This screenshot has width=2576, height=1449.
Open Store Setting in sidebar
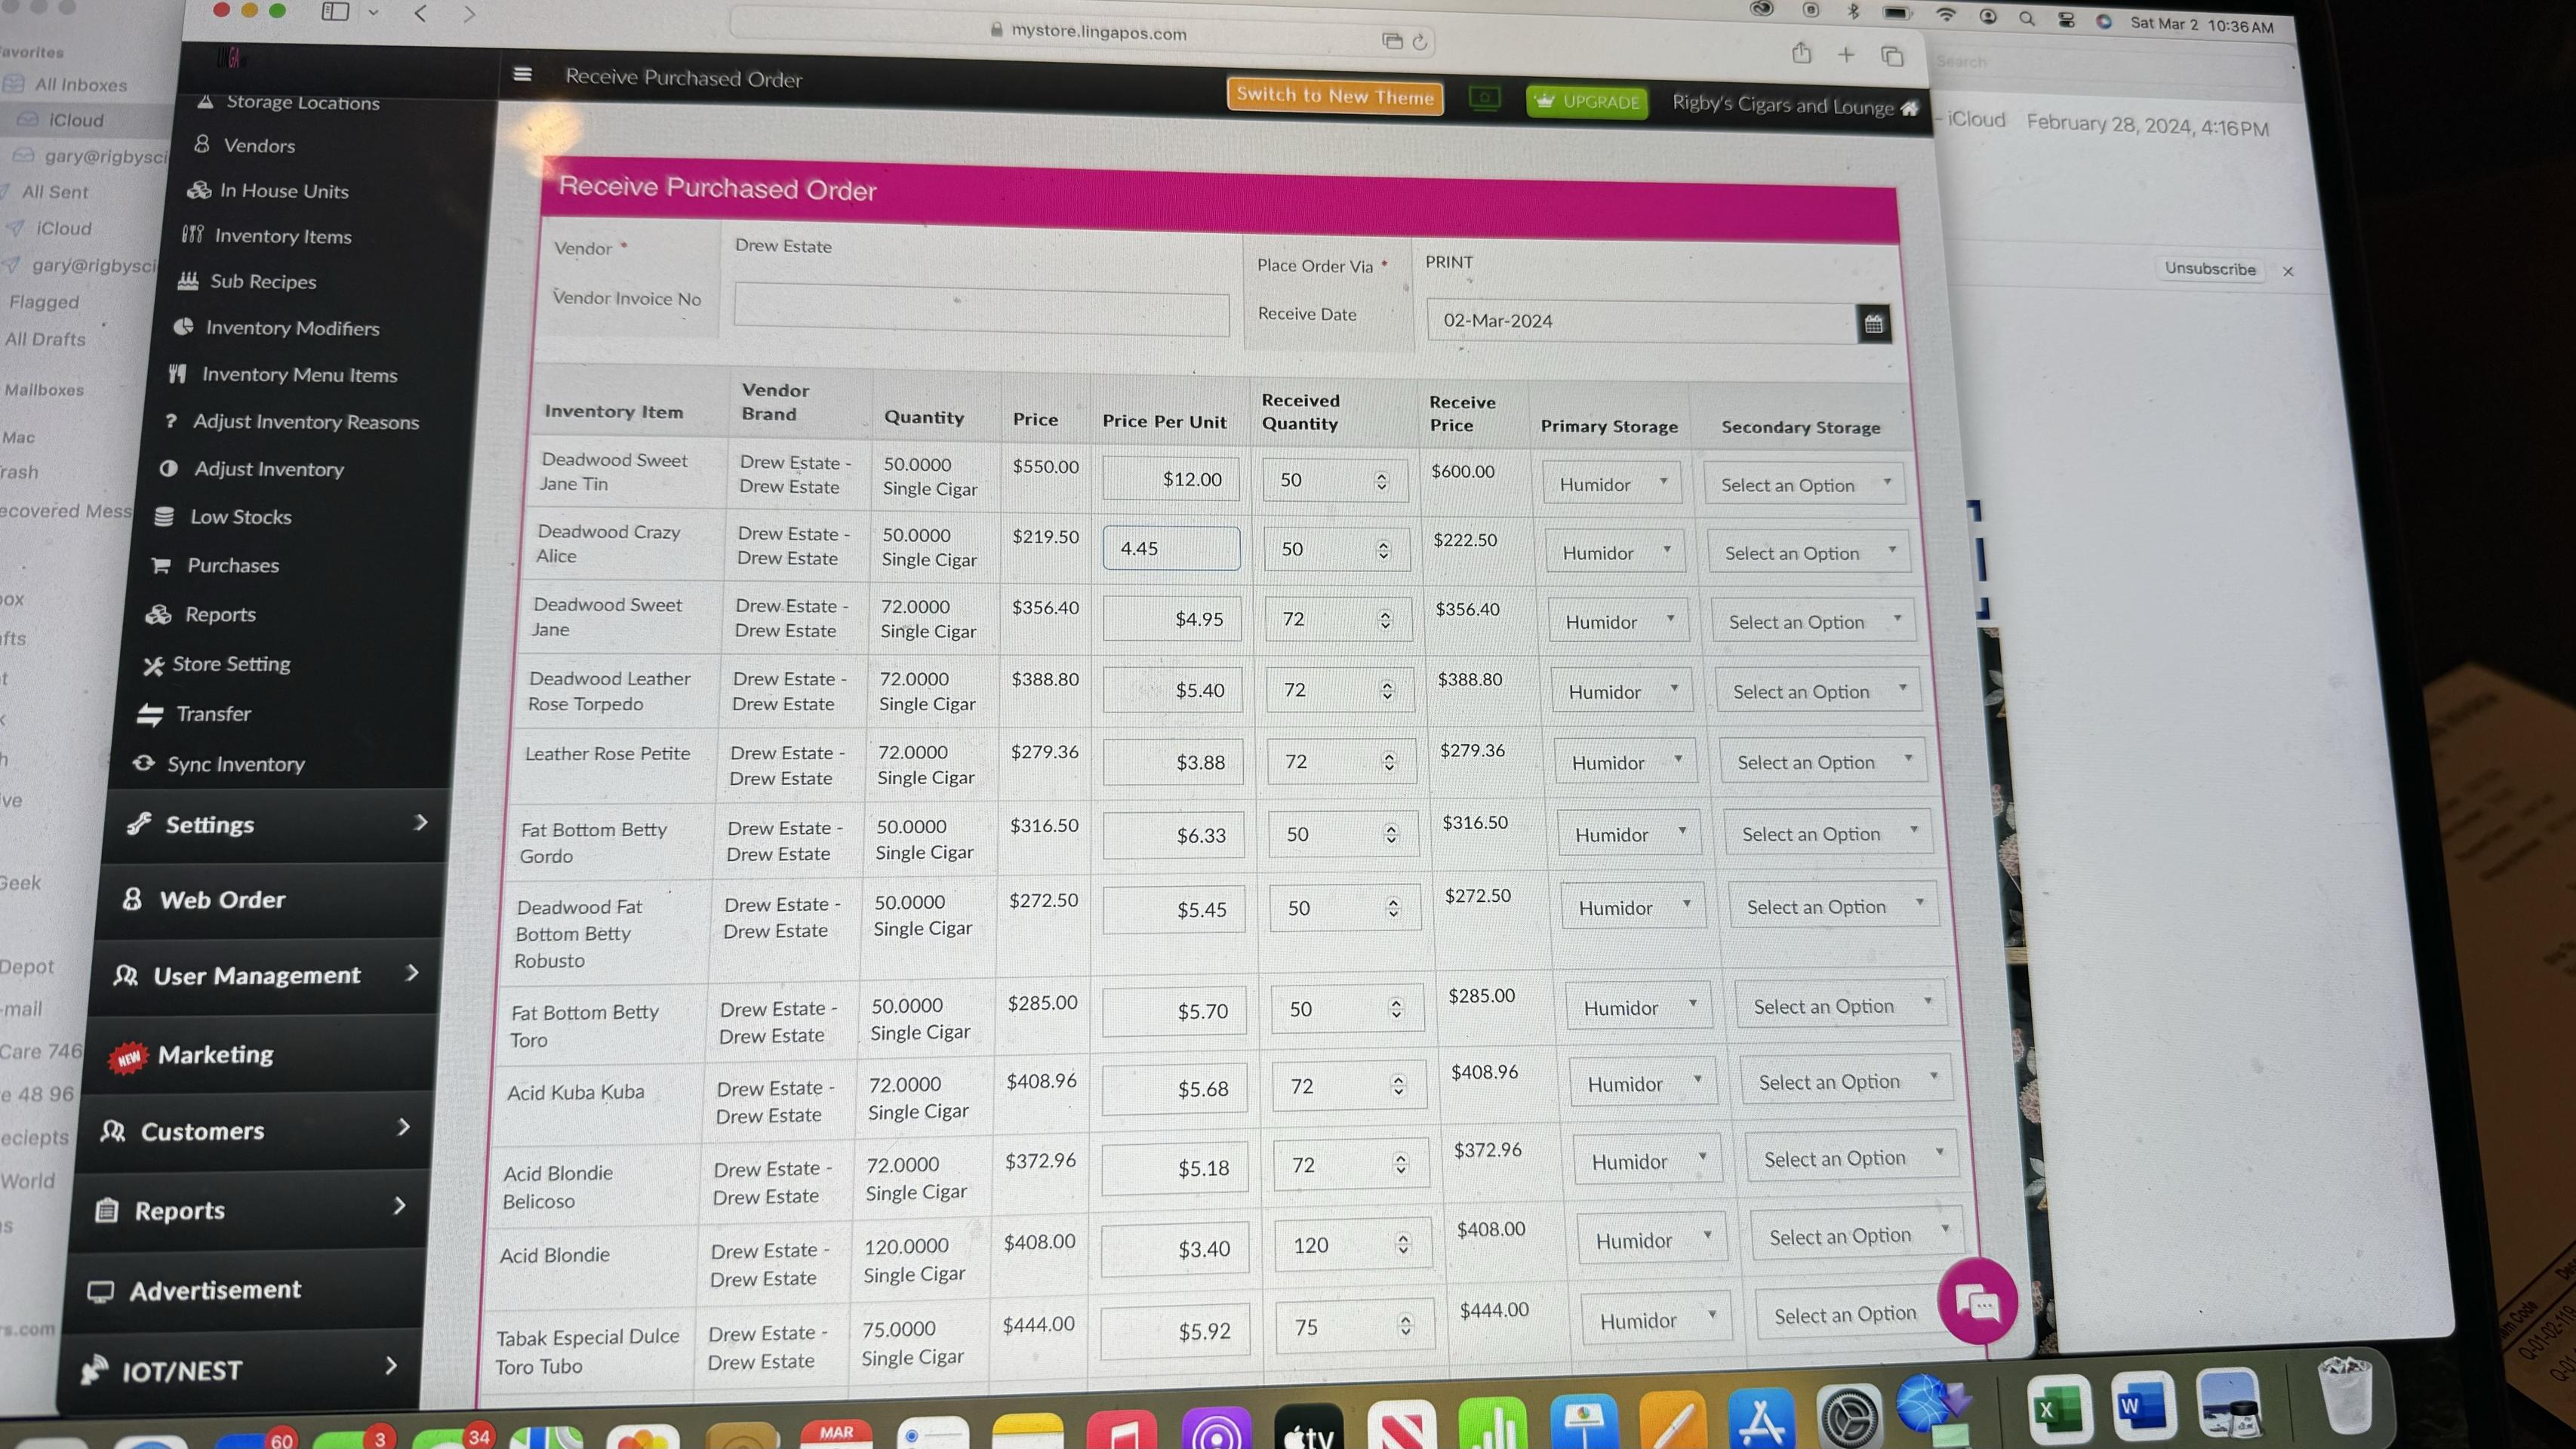point(231,664)
